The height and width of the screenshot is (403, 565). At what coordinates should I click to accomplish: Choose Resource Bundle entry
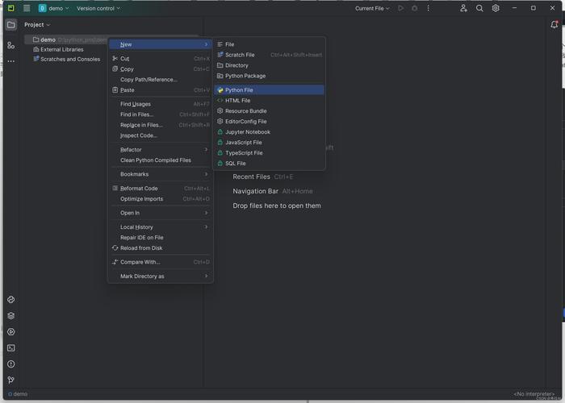tap(269, 111)
